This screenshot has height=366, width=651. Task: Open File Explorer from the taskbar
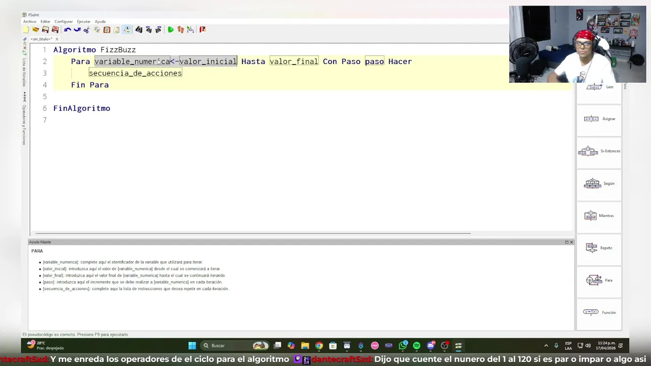click(305, 346)
